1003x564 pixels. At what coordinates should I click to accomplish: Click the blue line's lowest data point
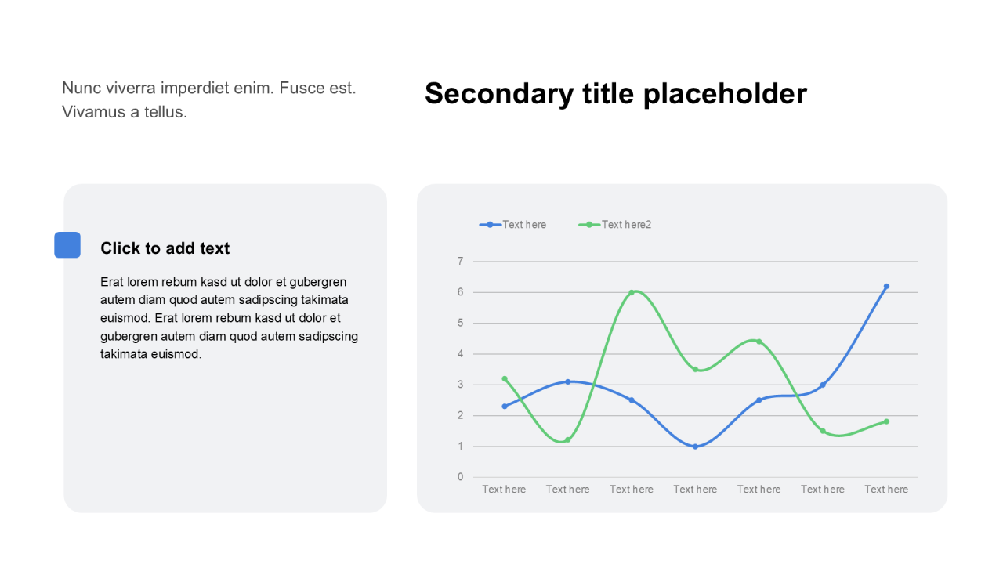(695, 446)
